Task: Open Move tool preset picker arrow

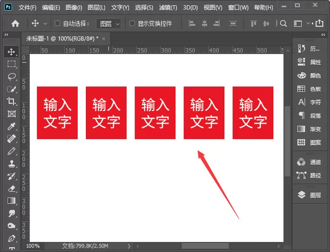Action: (45, 24)
